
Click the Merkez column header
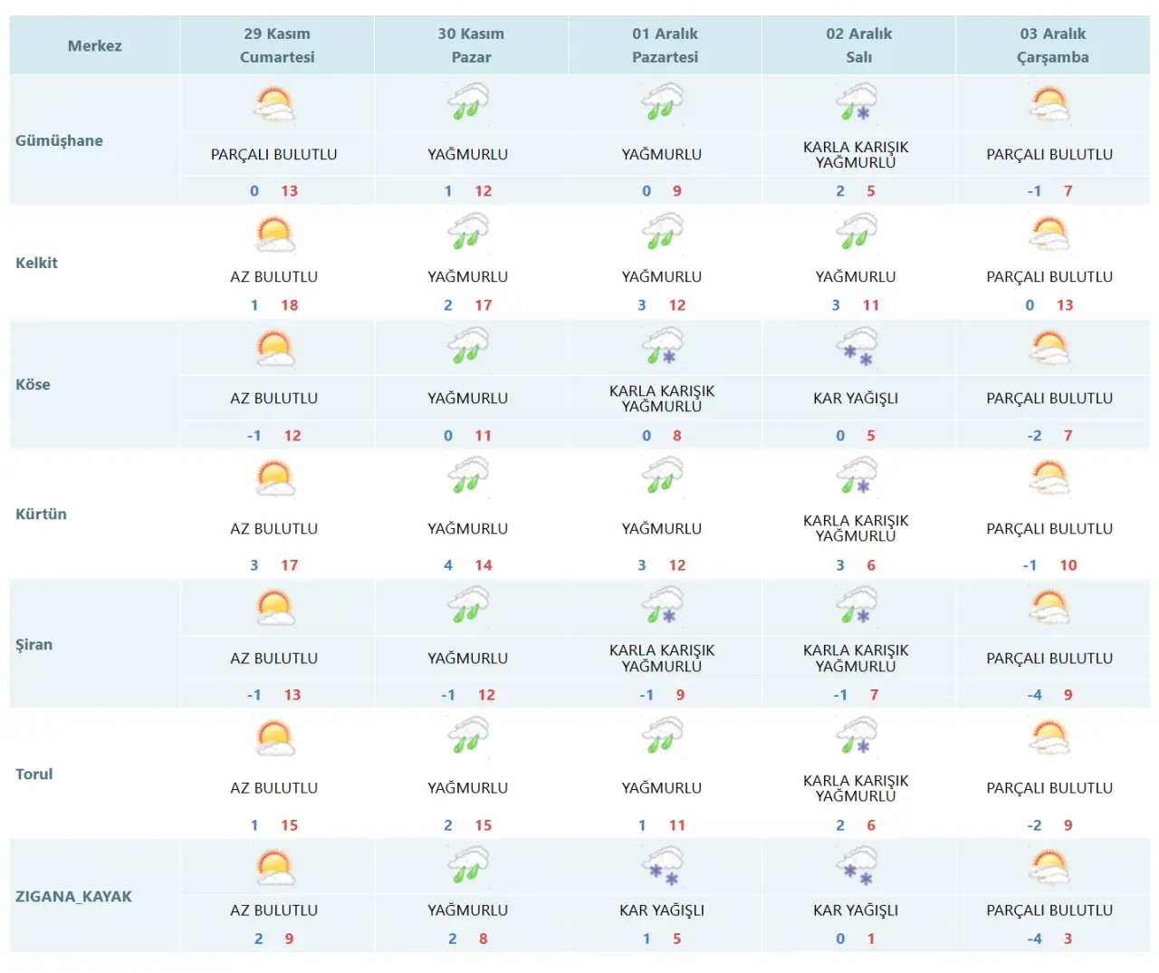[94, 45]
